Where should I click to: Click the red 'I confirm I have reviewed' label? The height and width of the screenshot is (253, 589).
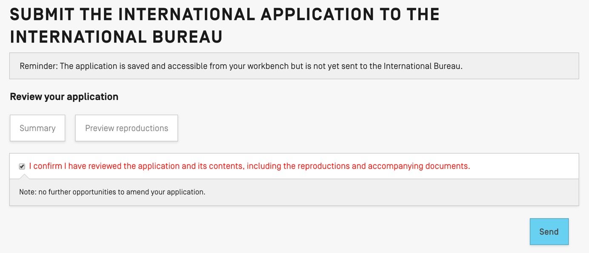pos(249,166)
